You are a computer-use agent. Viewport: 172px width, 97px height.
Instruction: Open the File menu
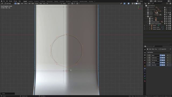[4, 1]
